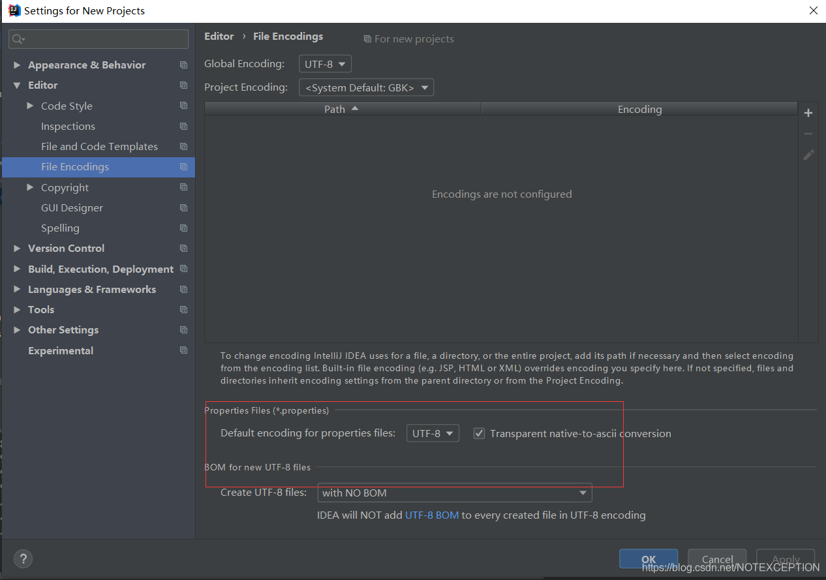Viewport: 826px width, 580px height.
Task: Click the project-level icon next to Editor
Action: coord(183,85)
